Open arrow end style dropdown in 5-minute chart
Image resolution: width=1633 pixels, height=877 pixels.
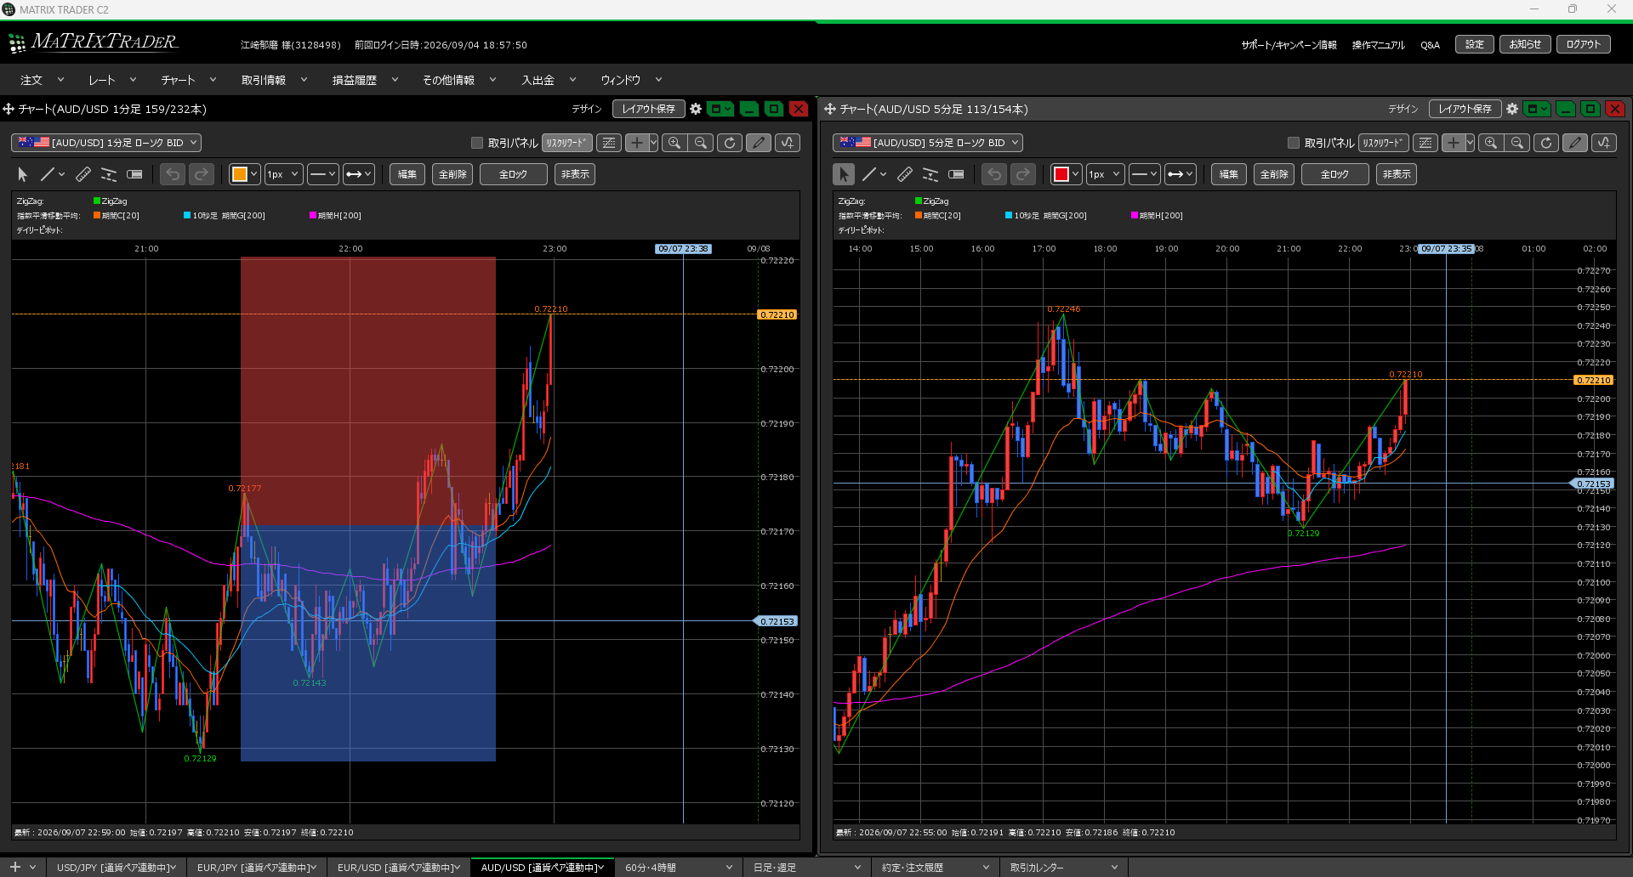[x=1181, y=174]
